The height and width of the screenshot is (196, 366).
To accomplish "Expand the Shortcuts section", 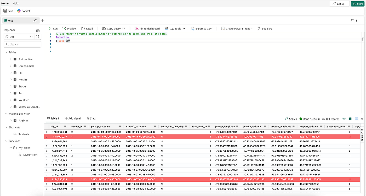I will click(x=6, y=128).
